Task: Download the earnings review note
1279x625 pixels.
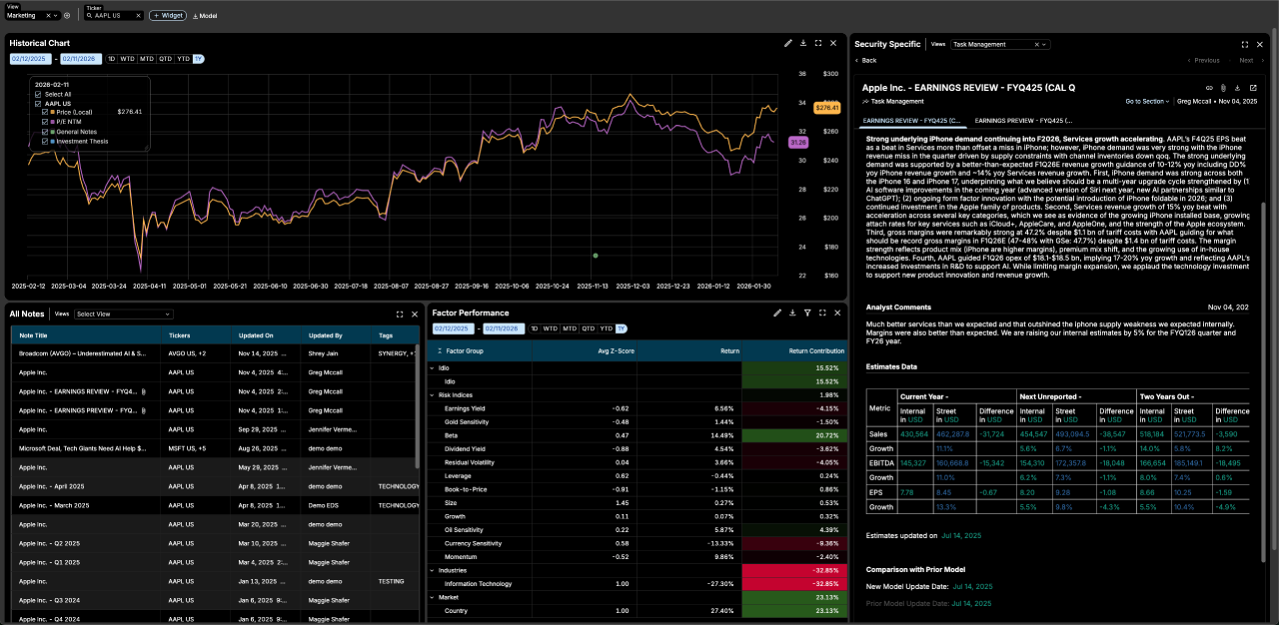Action: (x=1239, y=88)
